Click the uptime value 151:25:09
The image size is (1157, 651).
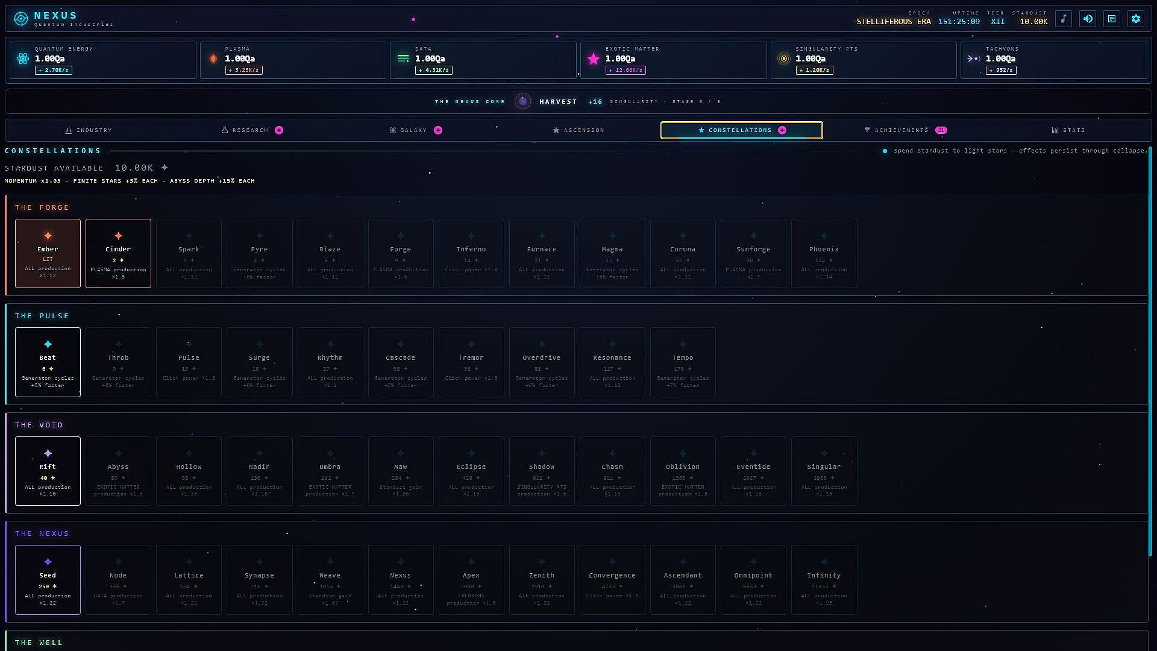click(959, 22)
